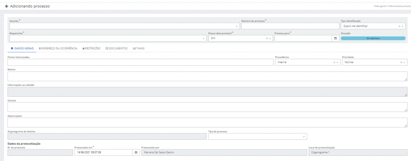Open the Restrições tab
Screen dimensions: 411x161
click(x=91, y=48)
